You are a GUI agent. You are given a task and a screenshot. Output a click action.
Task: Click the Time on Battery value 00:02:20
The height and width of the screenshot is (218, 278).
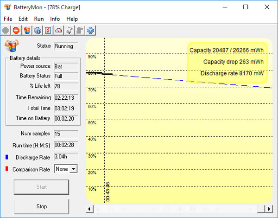coord(66,119)
